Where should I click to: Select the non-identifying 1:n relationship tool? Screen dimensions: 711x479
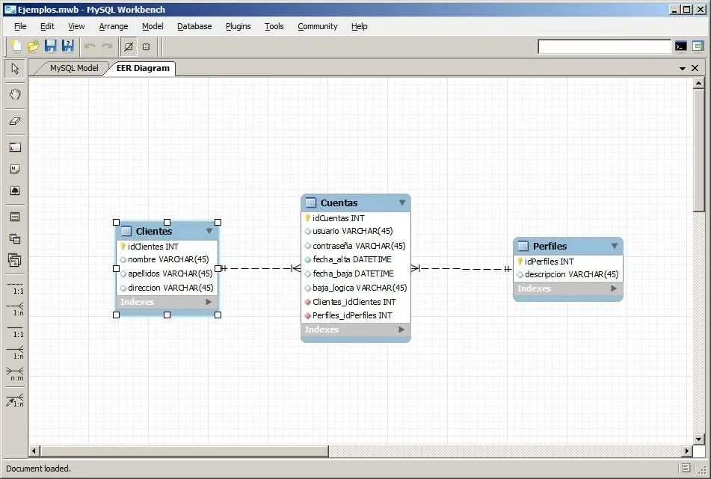15,309
